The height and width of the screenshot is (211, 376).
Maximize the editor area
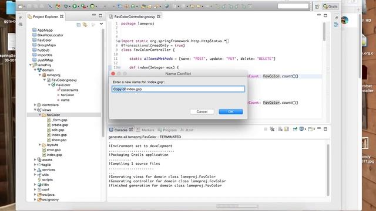(325, 16)
